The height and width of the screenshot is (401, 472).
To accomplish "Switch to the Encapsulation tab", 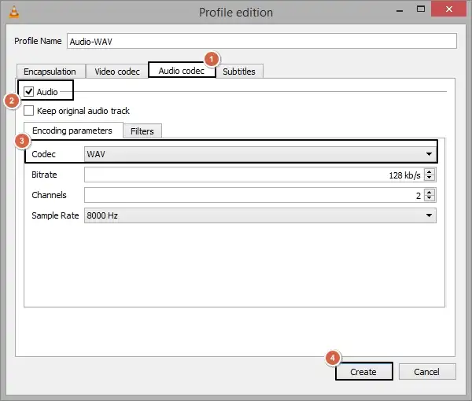I will click(50, 72).
